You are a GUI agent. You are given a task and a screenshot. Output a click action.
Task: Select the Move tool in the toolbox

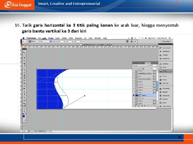pos(24,53)
